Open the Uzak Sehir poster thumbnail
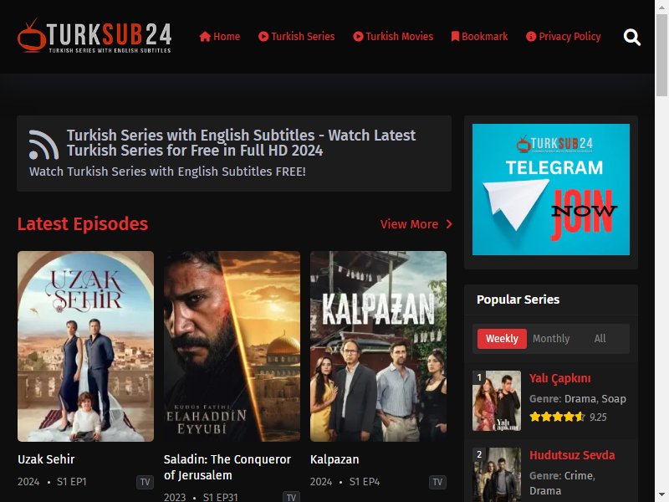The image size is (669, 502). [x=86, y=346]
